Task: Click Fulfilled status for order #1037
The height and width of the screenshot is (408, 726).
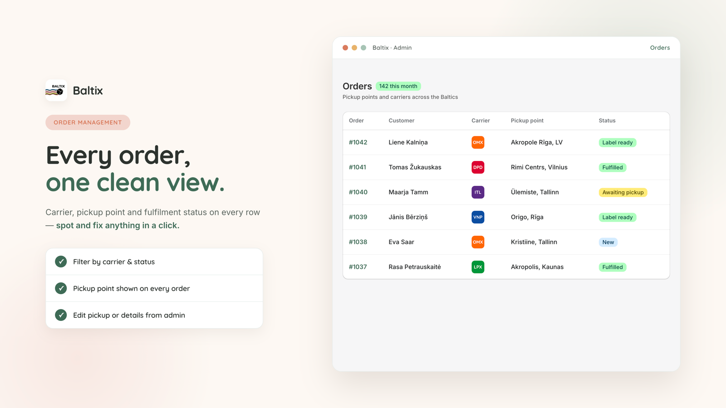Action: (x=613, y=267)
